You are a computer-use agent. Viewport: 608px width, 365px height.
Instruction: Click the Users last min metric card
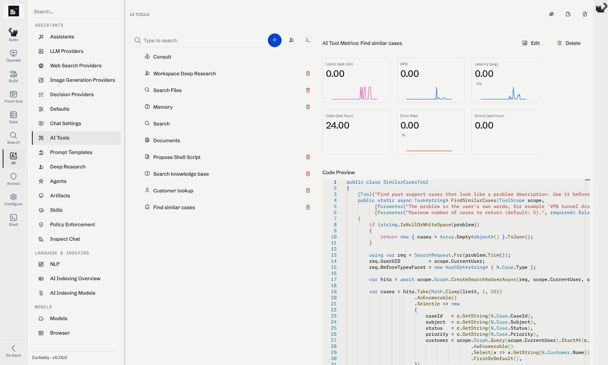(356, 80)
